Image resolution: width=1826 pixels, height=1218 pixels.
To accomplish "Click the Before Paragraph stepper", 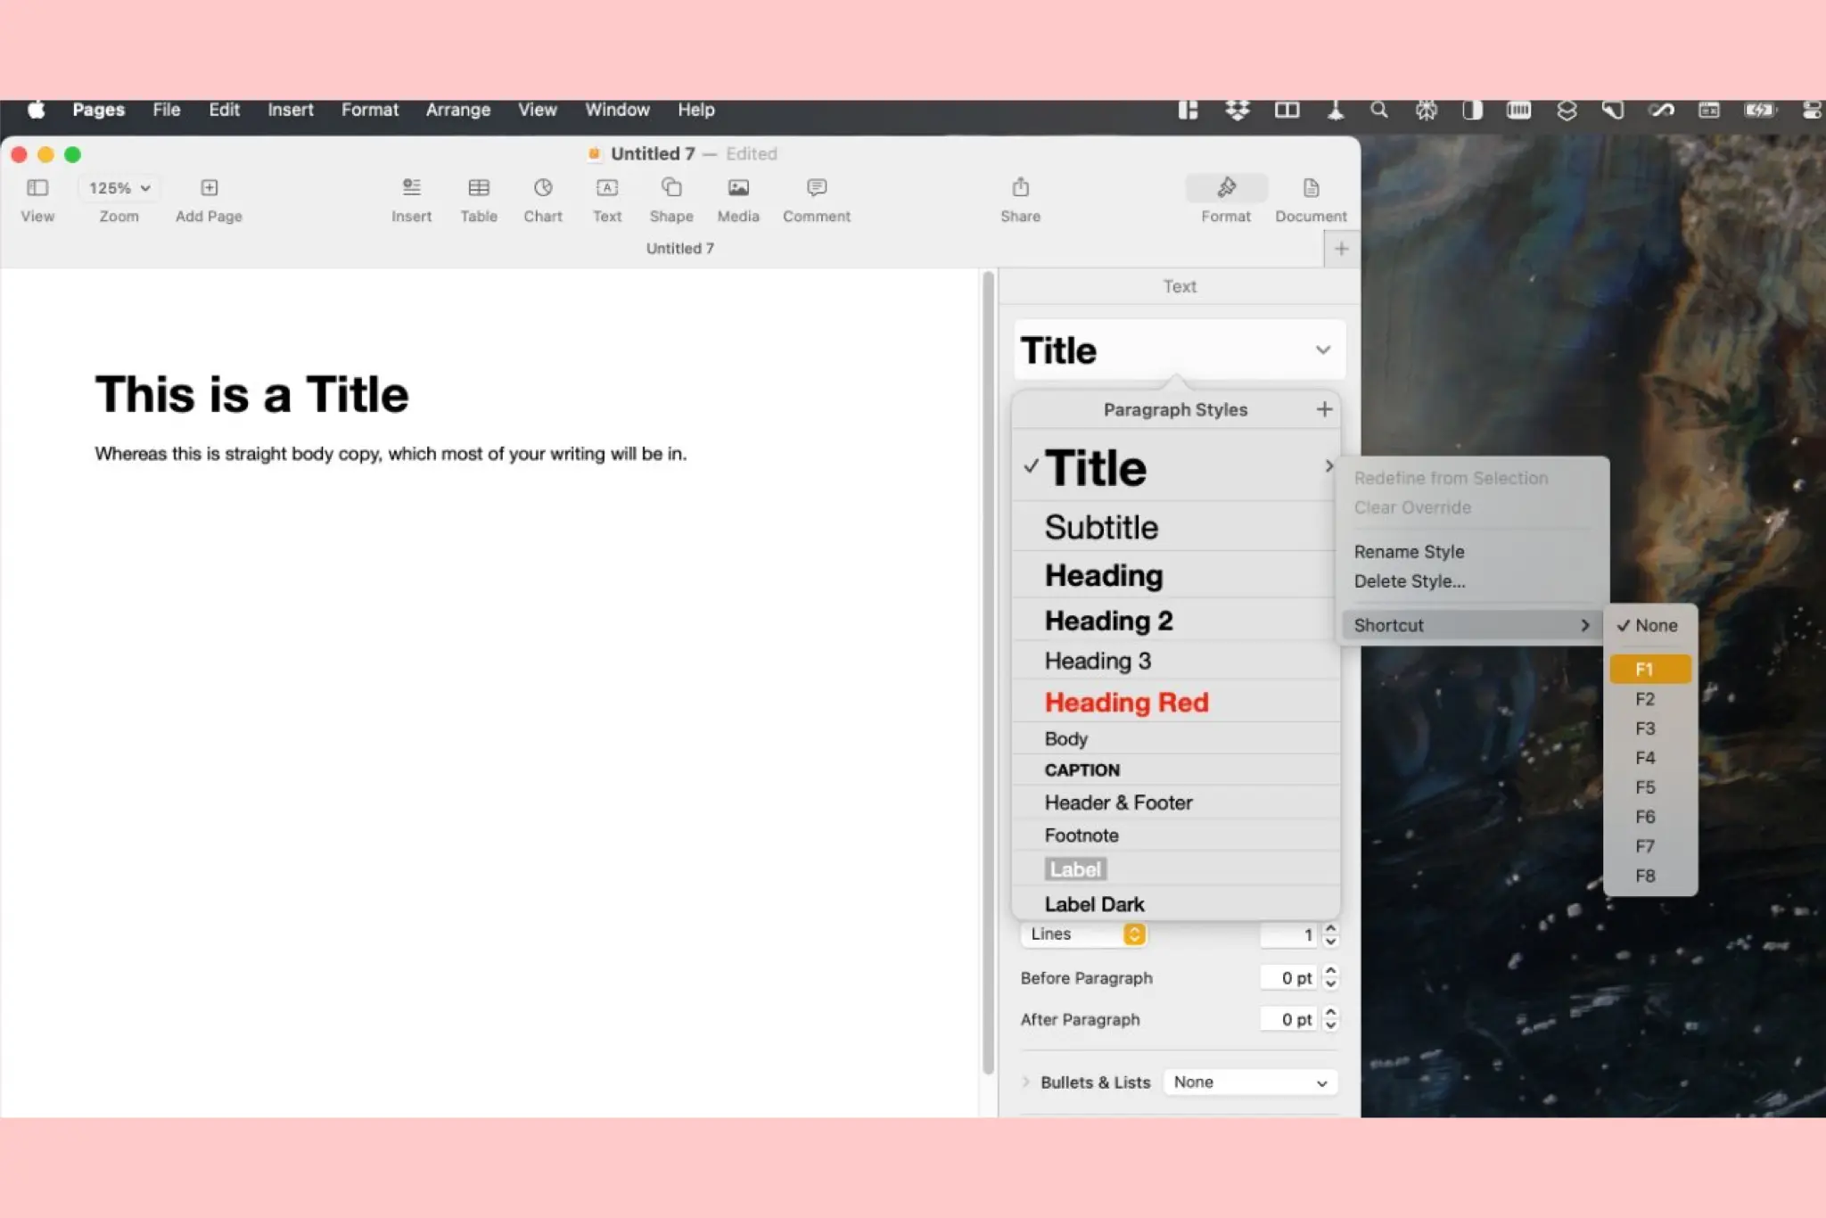I will 1330,977.
